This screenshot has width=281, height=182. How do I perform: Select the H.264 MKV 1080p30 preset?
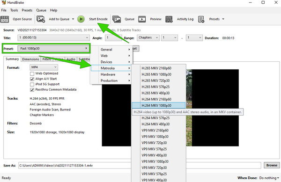click(159, 105)
